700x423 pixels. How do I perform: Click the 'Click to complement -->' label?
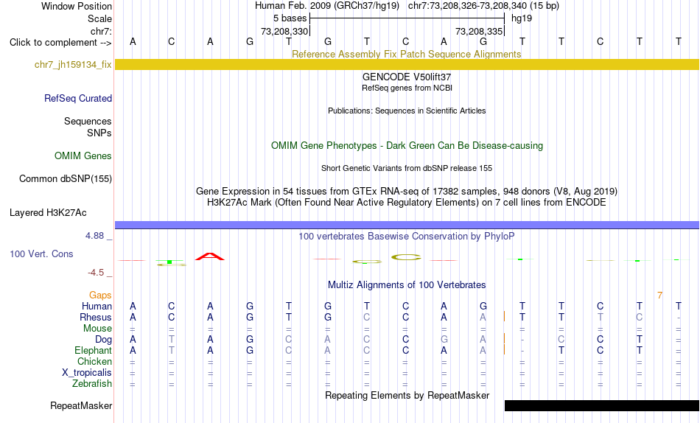coord(60,43)
